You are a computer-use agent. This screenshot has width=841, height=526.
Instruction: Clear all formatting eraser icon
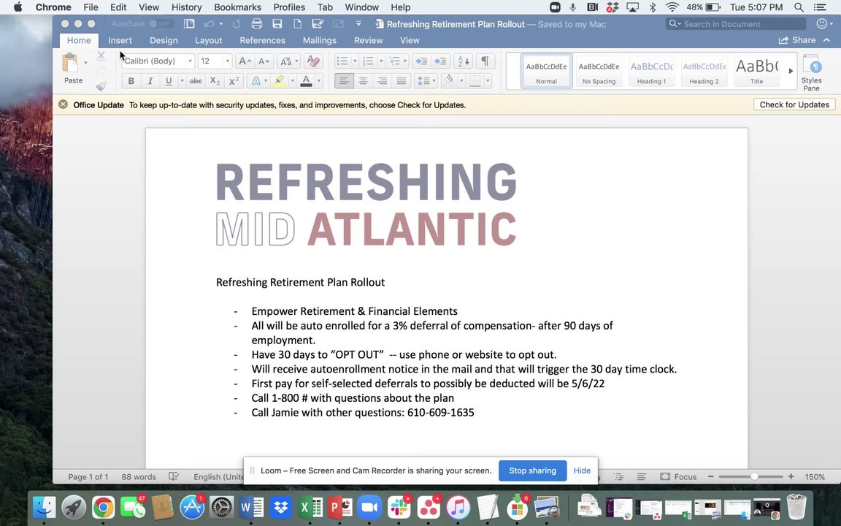coord(313,61)
